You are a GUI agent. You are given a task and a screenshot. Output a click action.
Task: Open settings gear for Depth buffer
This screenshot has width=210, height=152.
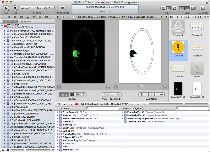[164, 86]
